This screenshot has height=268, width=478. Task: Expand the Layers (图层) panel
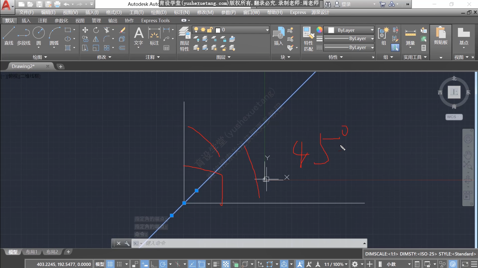tap(224, 57)
